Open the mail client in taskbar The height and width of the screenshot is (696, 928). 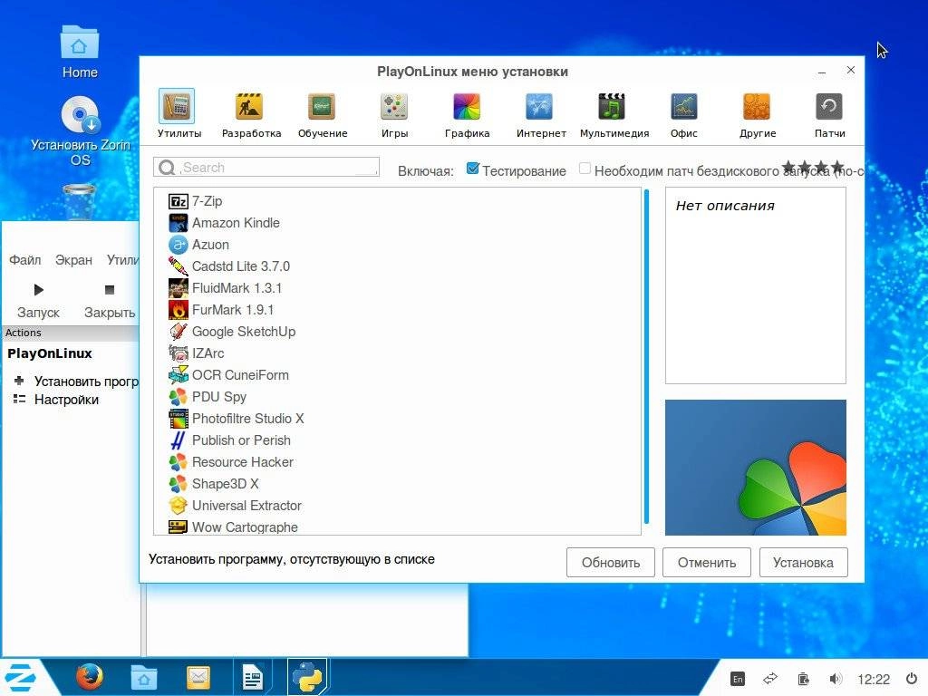[198, 677]
